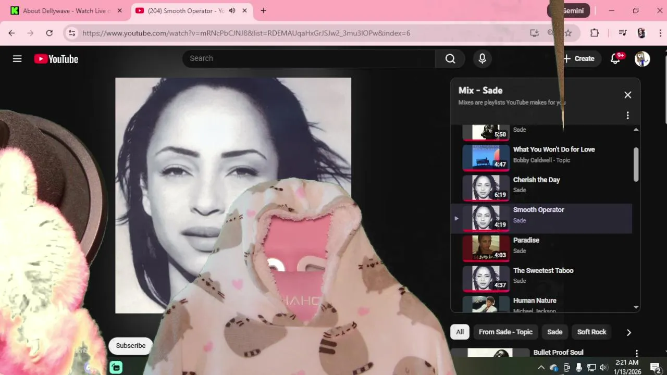Switch to the About Dellywave tab

(x=67, y=10)
